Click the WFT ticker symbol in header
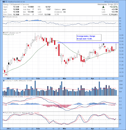 [x=4, y=2]
